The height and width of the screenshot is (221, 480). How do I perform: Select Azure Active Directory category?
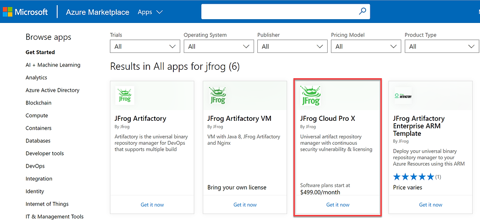[52, 90]
